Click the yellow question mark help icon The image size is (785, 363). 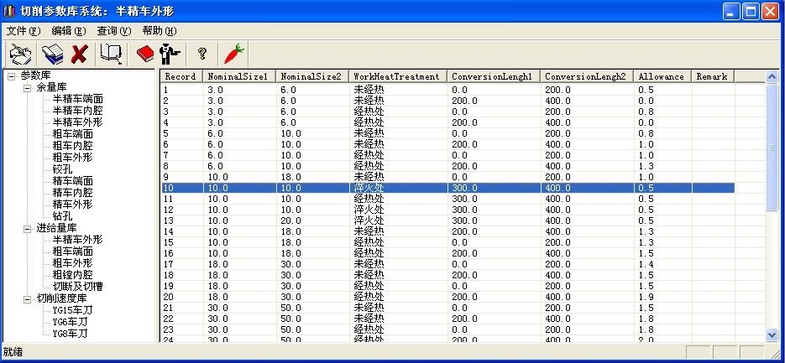(201, 54)
